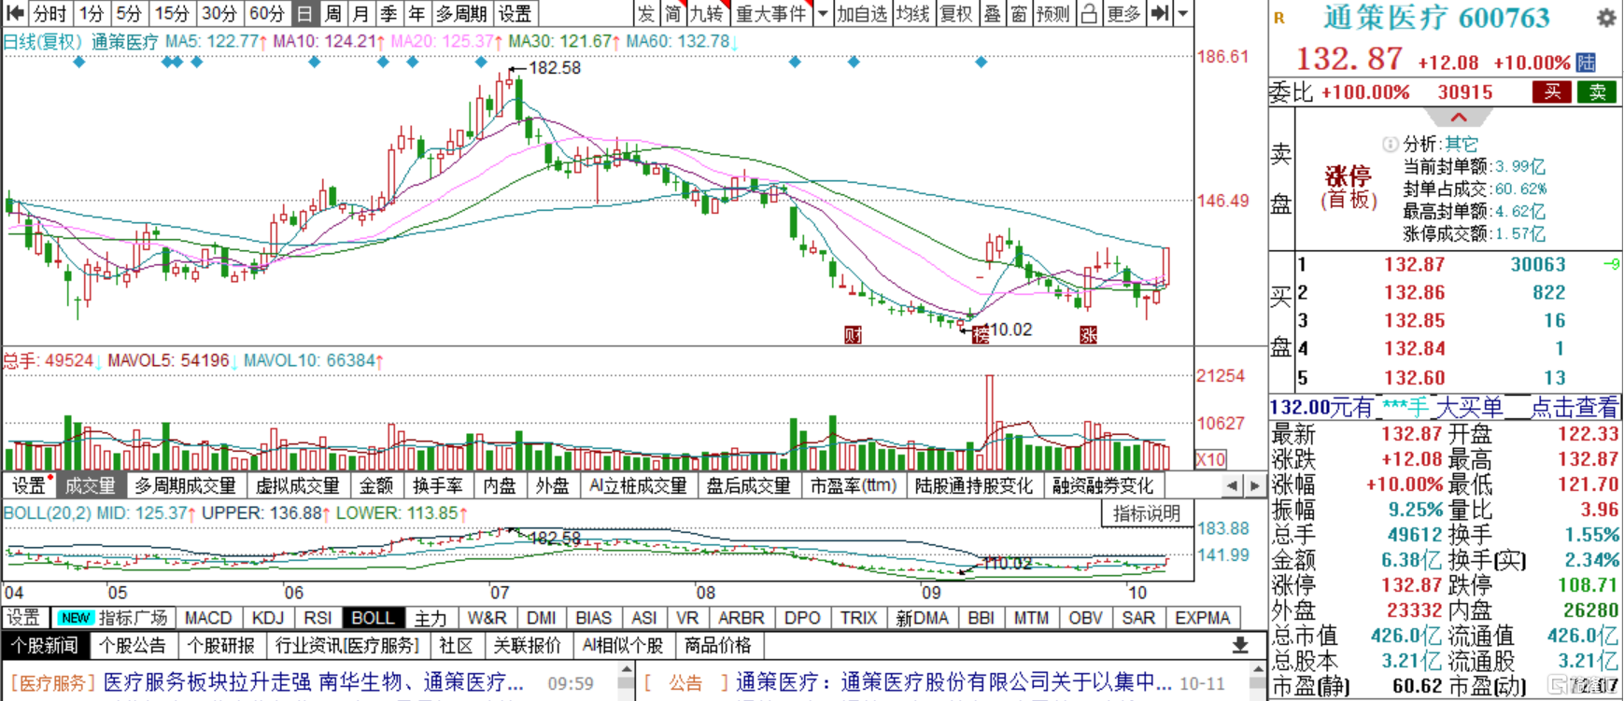This screenshot has width=1624, height=701.
Task: Open the 多周期 period selector
Action: point(461,13)
